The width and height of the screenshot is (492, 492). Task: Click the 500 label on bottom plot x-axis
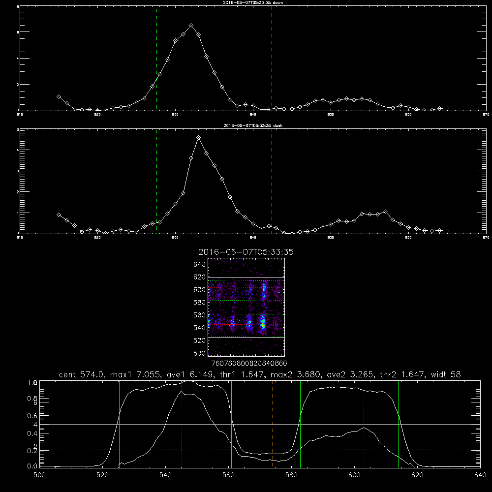39,475
